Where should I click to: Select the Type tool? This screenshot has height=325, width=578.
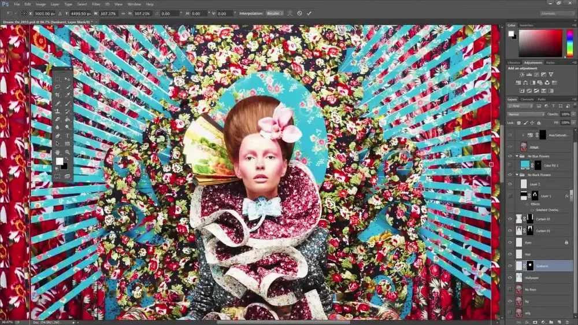tap(68, 135)
